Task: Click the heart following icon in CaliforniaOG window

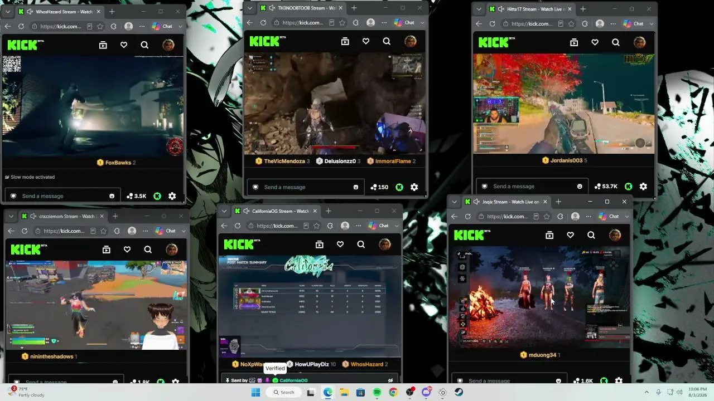Action: pos(340,244)
